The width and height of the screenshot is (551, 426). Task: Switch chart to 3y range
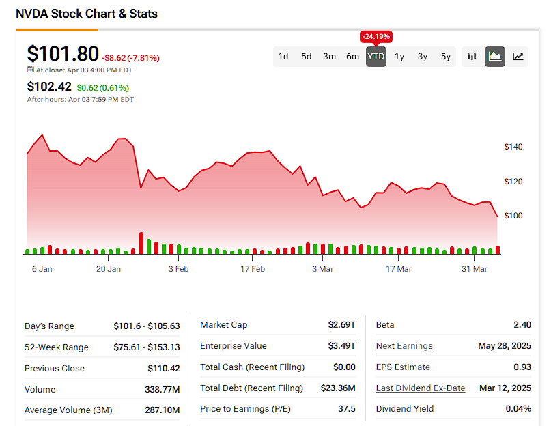pyautogui.click(x=423, y=57)
